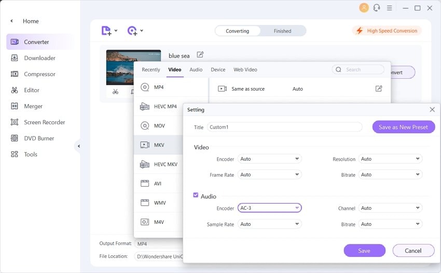Viewport: 441px width, 273px height.
Task: Click the Add disc/record source icon
Action: coord(132,31)
